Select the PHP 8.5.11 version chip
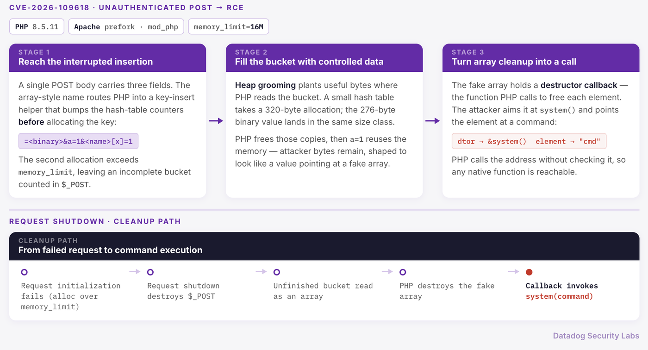648x350 pixels. [37, 26]
